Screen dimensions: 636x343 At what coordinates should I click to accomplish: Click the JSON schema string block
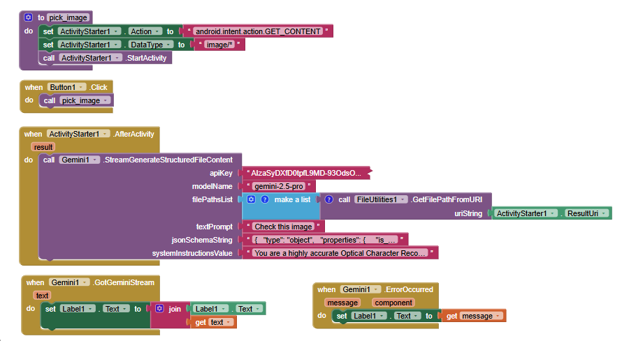tap(325, 240)
